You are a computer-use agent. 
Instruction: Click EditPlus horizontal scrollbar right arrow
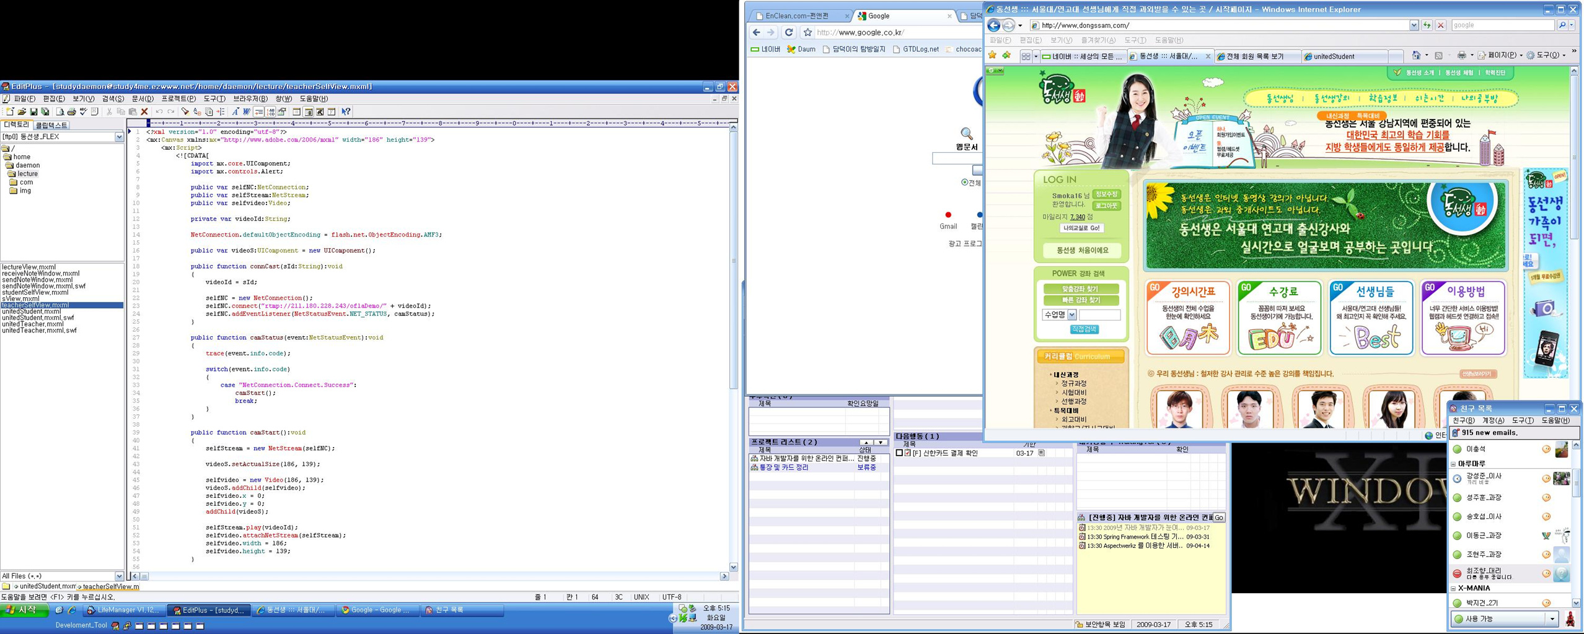(724, 576)
